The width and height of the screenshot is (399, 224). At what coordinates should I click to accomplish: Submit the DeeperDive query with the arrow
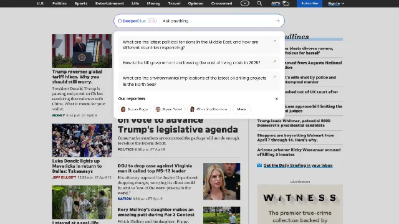277,21
